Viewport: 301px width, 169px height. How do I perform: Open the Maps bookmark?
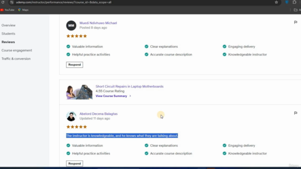click(23, 10)
